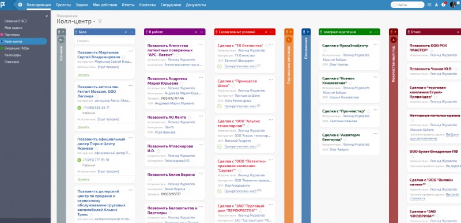Open the Проекты menu
This screenshot has height=223, width=461.
(63, 5)
